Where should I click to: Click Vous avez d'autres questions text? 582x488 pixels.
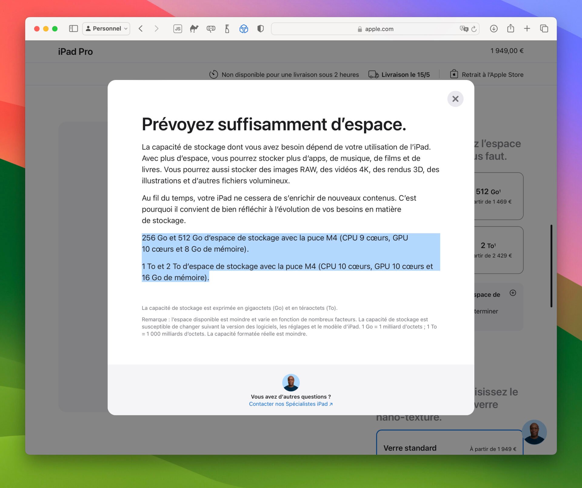(291, 397)
